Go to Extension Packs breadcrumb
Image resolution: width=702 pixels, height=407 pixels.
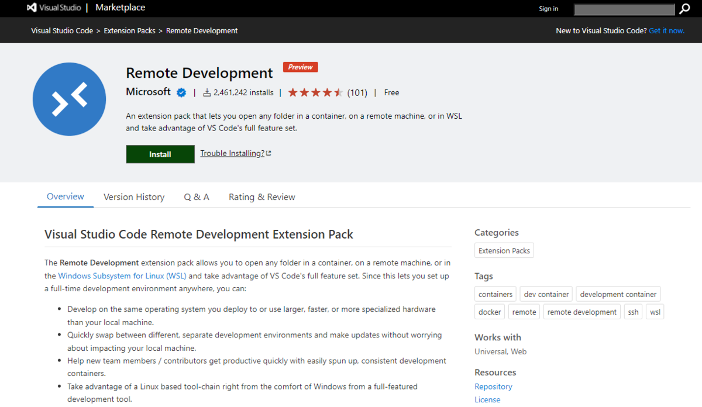tap(129, 30)
